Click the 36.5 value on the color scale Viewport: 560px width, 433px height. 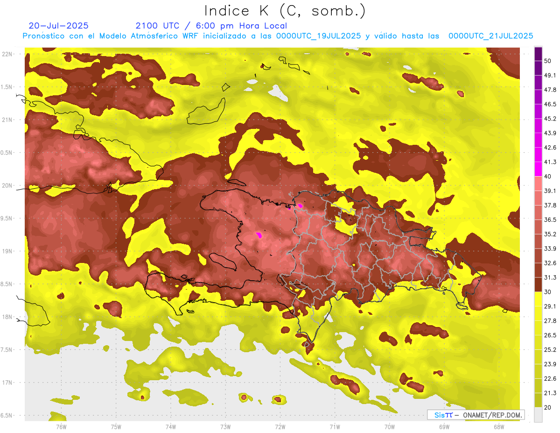pos(550,220)
